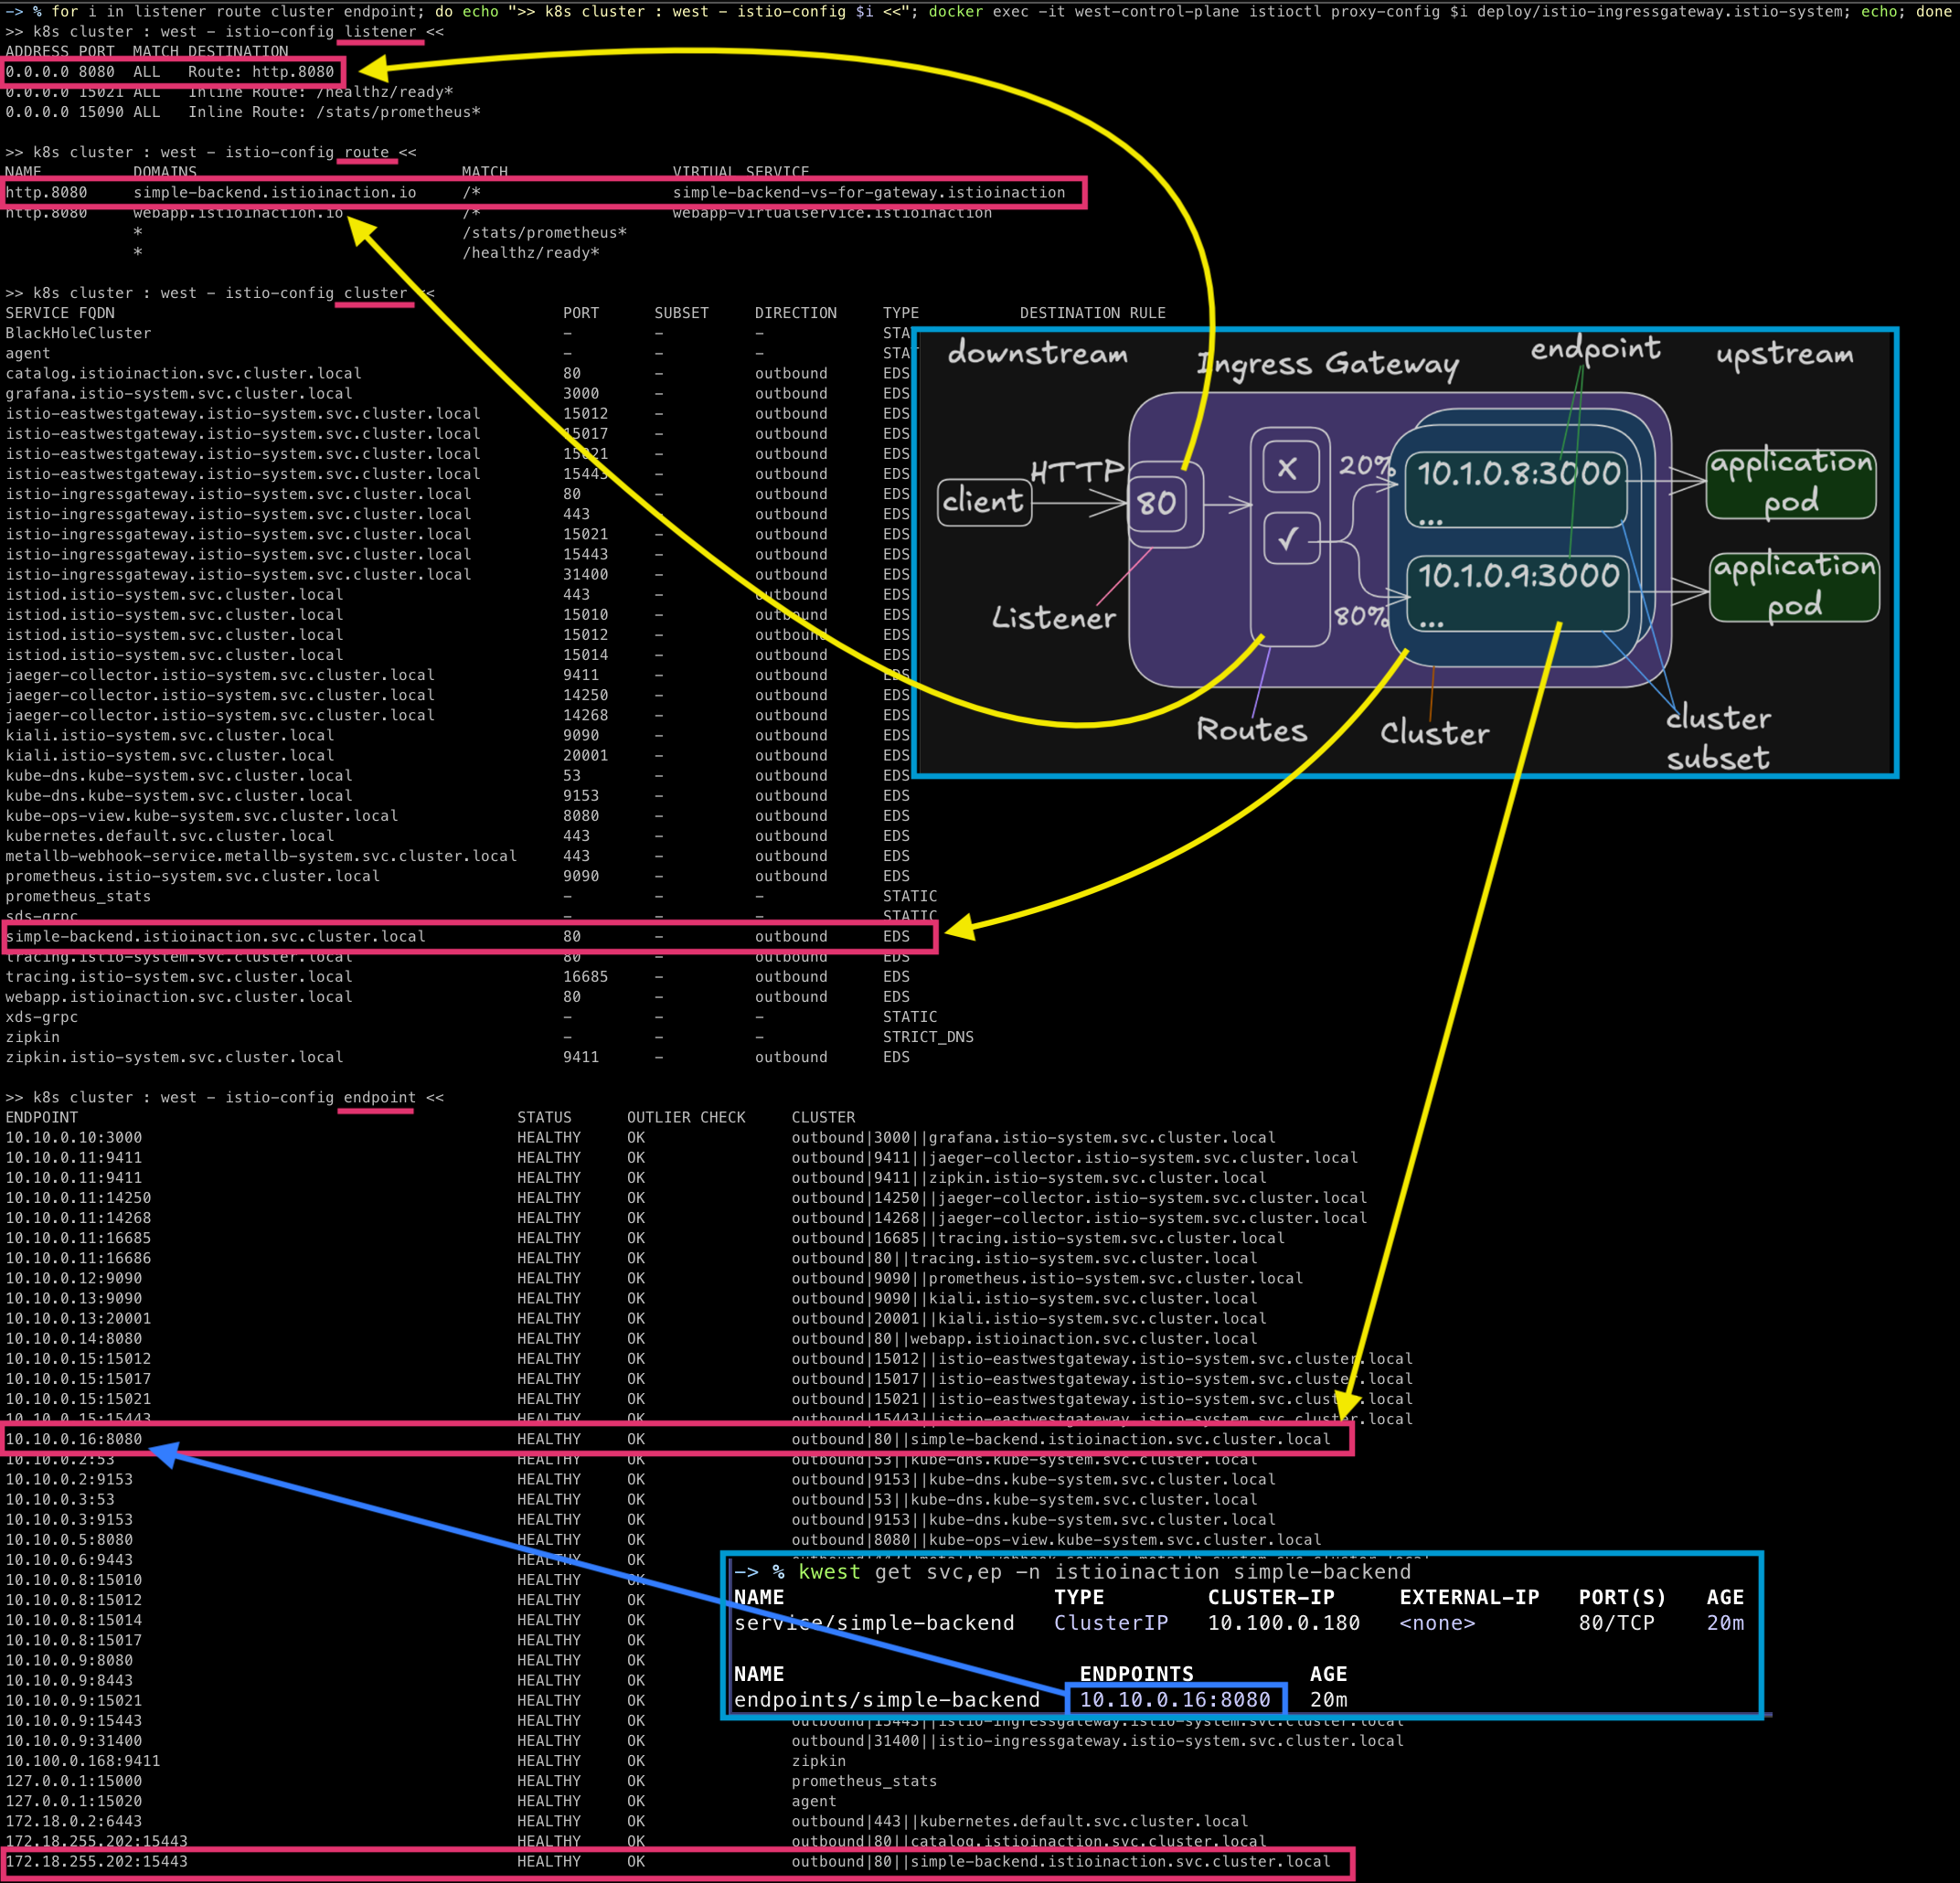Image resolution: width=1960 pixels, height=1883 pixels.
Task: Click the blue-boxed 10.10.0.16:8080 endpoints value
Action: click(1176, 1699)
